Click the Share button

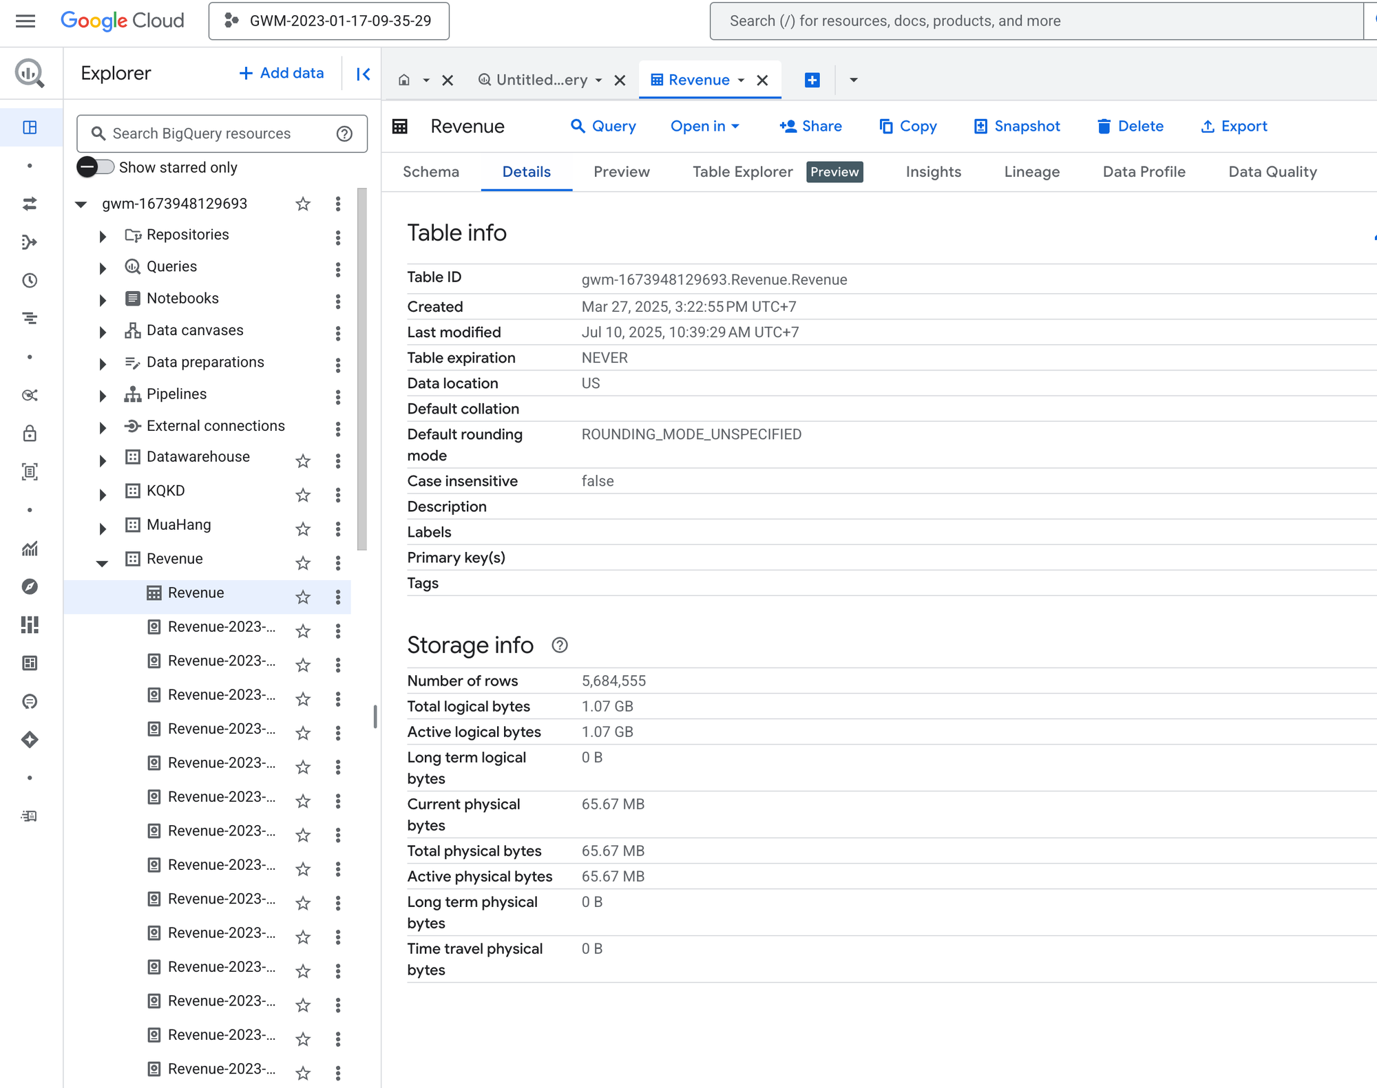[810, 126]
